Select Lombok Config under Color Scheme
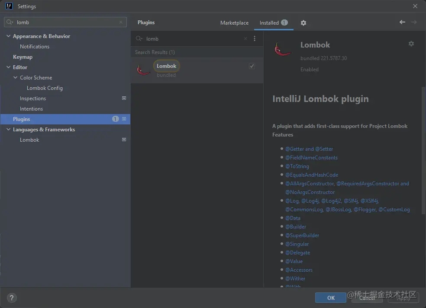The width and height of the screenshot is (426, 308). pos(45,88)
